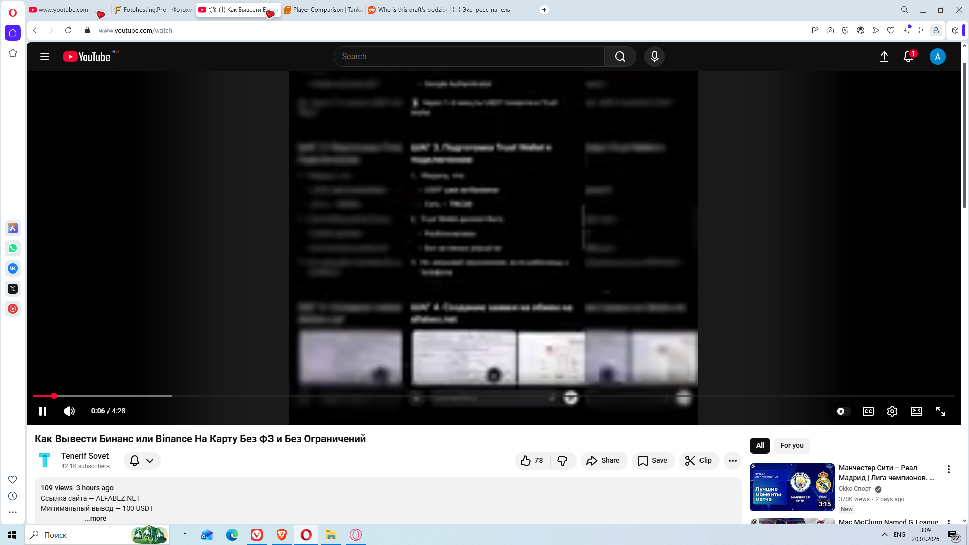Dislike the video
Viewport: 969px width, 545px height.
click(562, 460)
